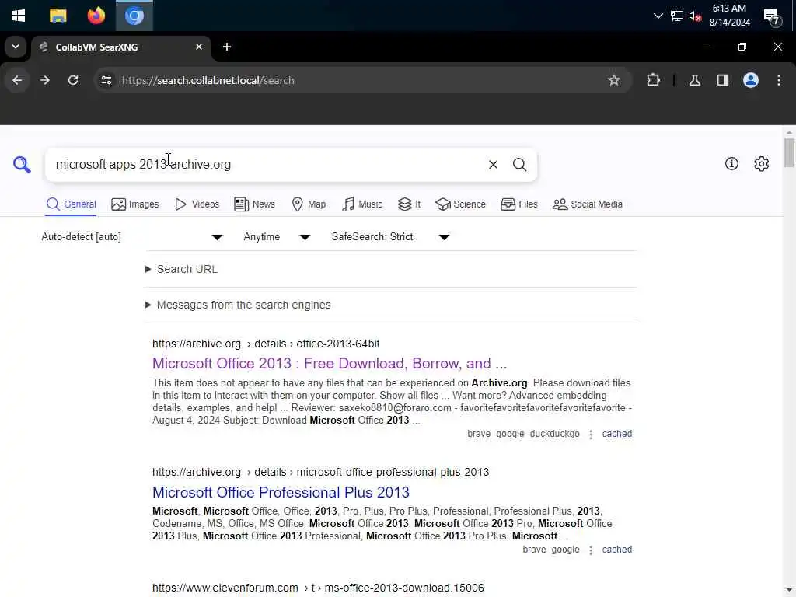This screenshot has width=796, height=597.
Task: Switch to the Social Media category
Action: [588, 204]
